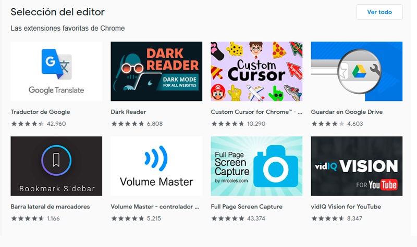Click the review count 10.290
Screen dimensions: 417x247
256,124
